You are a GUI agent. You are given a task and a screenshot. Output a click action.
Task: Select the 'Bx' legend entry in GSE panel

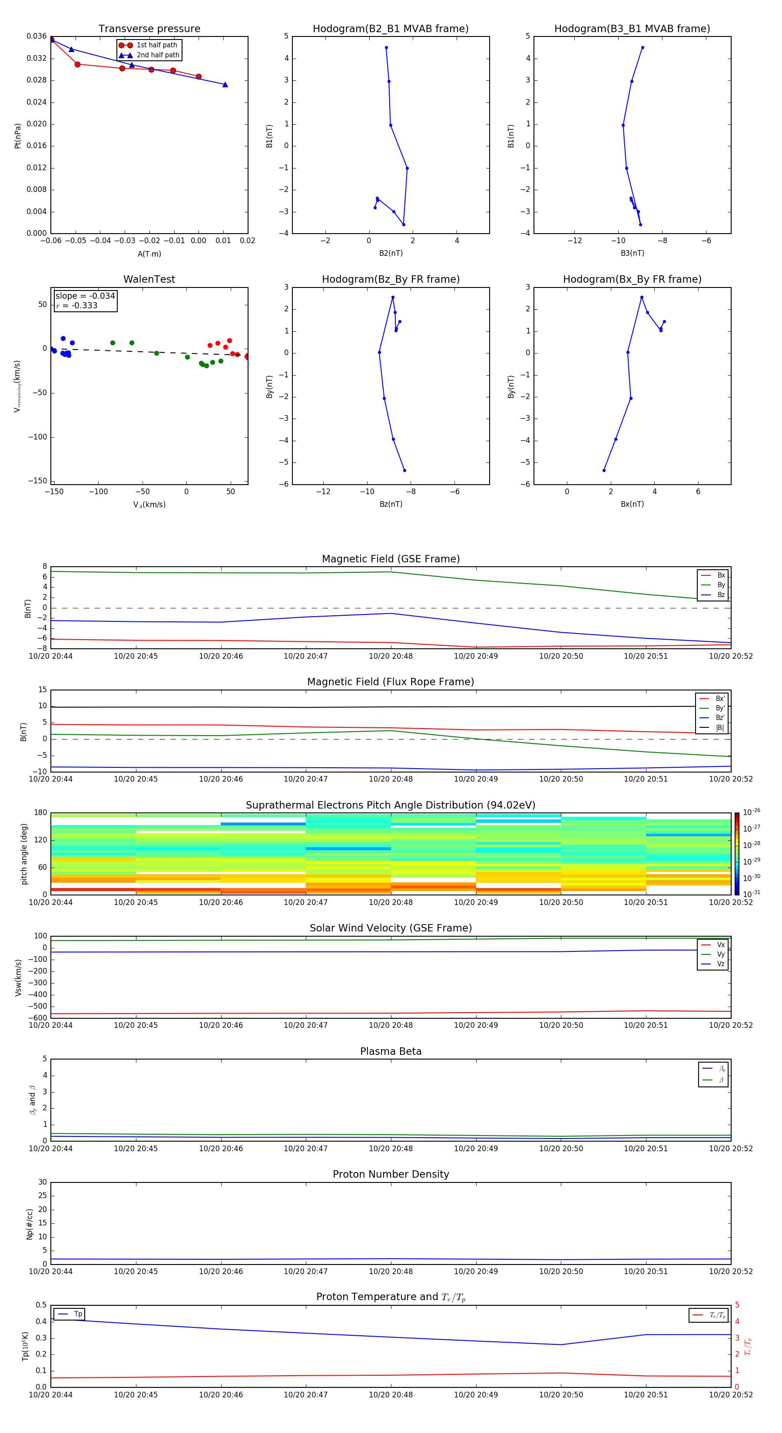click(x=713, y=575)
